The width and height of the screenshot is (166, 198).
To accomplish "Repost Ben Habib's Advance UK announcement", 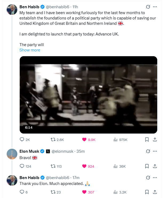I will tap(53, 140).
